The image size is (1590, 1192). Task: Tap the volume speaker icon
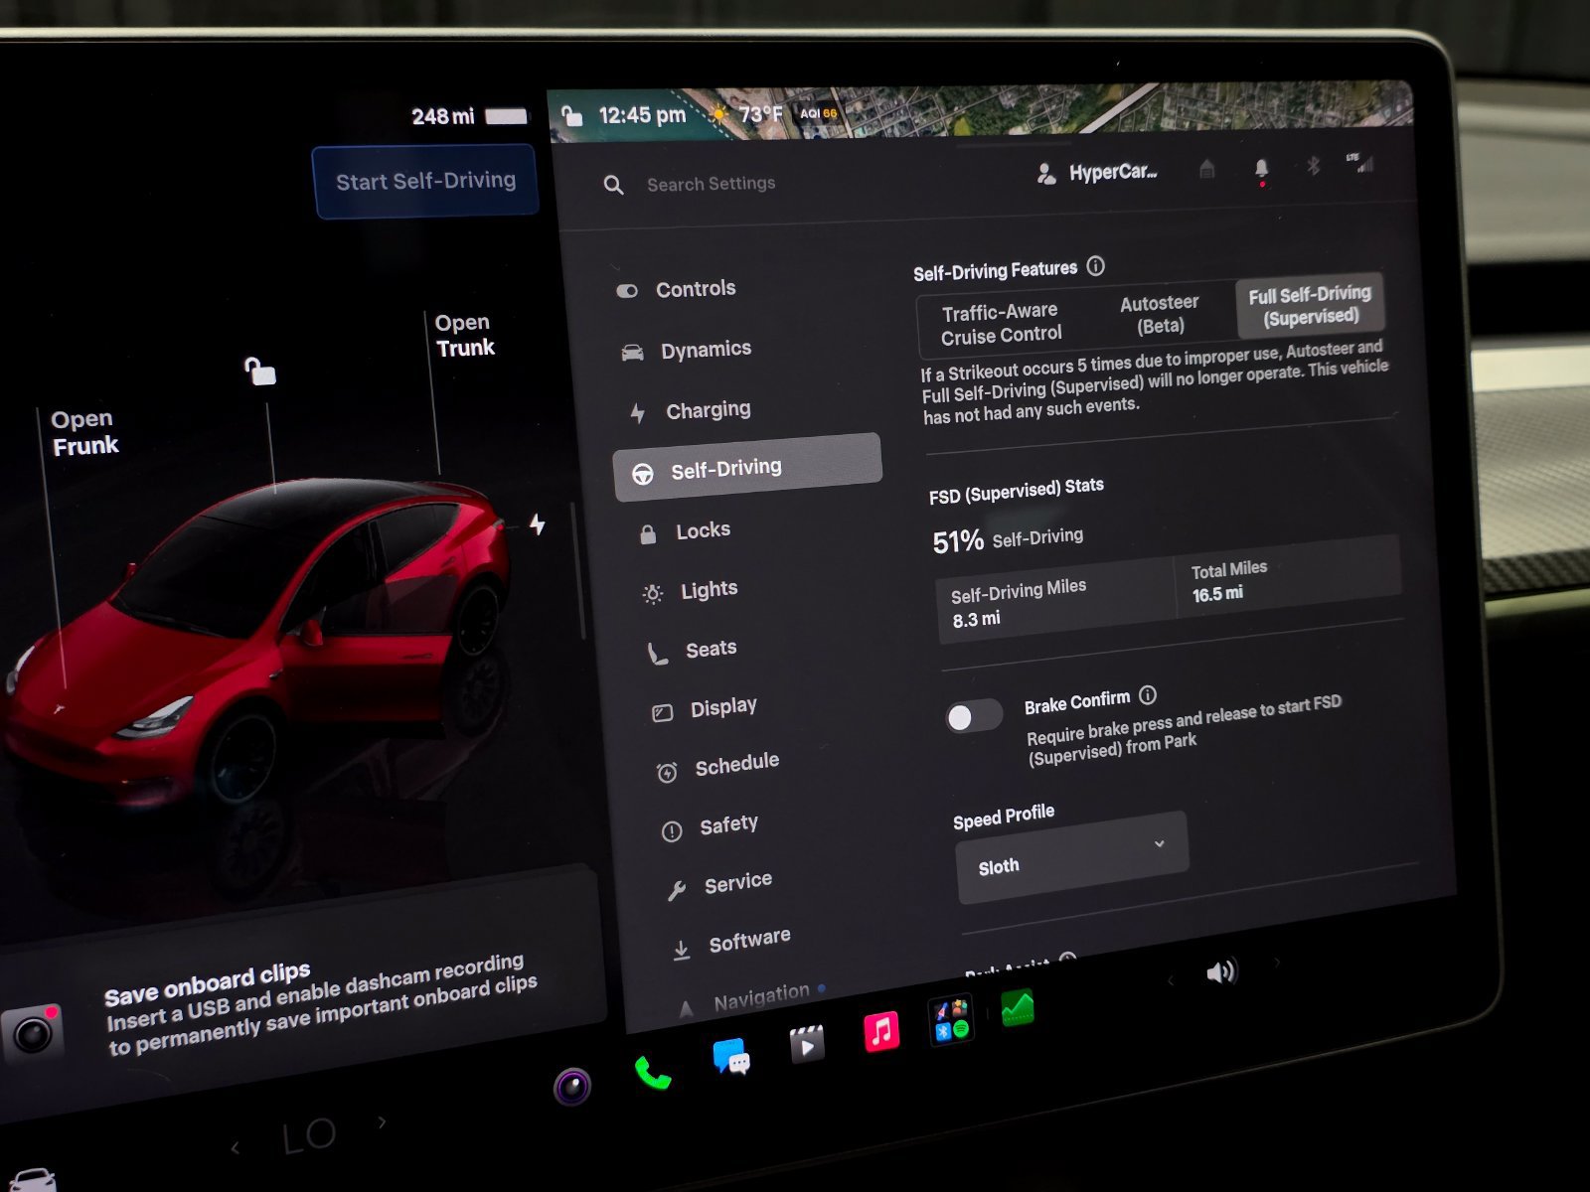[1221, 970]
